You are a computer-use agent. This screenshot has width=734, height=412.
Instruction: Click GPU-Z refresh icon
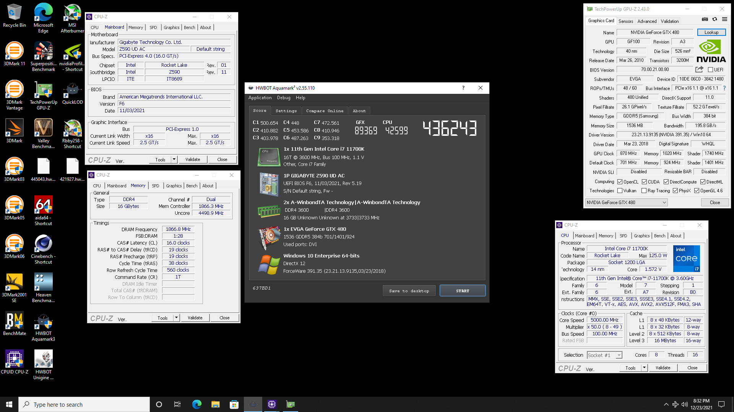(715, 19)
